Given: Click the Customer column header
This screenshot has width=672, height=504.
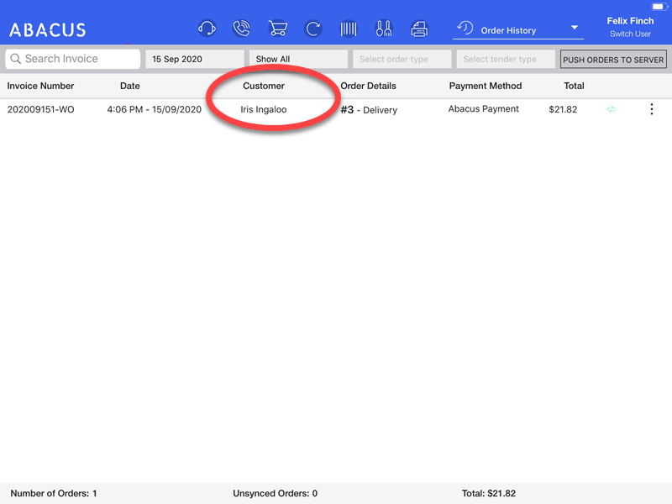Looking at the screenshot, I should [x=264, y=86].
